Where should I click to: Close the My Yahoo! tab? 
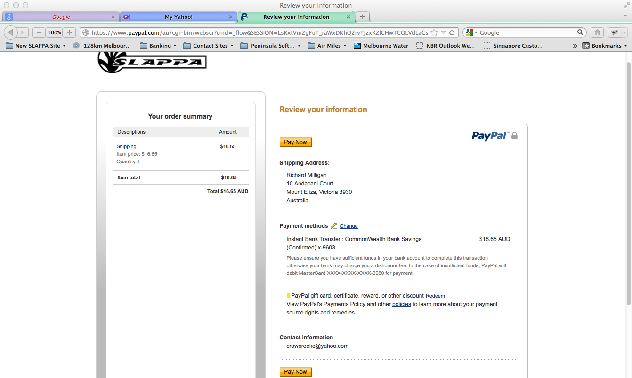point(231,17)
